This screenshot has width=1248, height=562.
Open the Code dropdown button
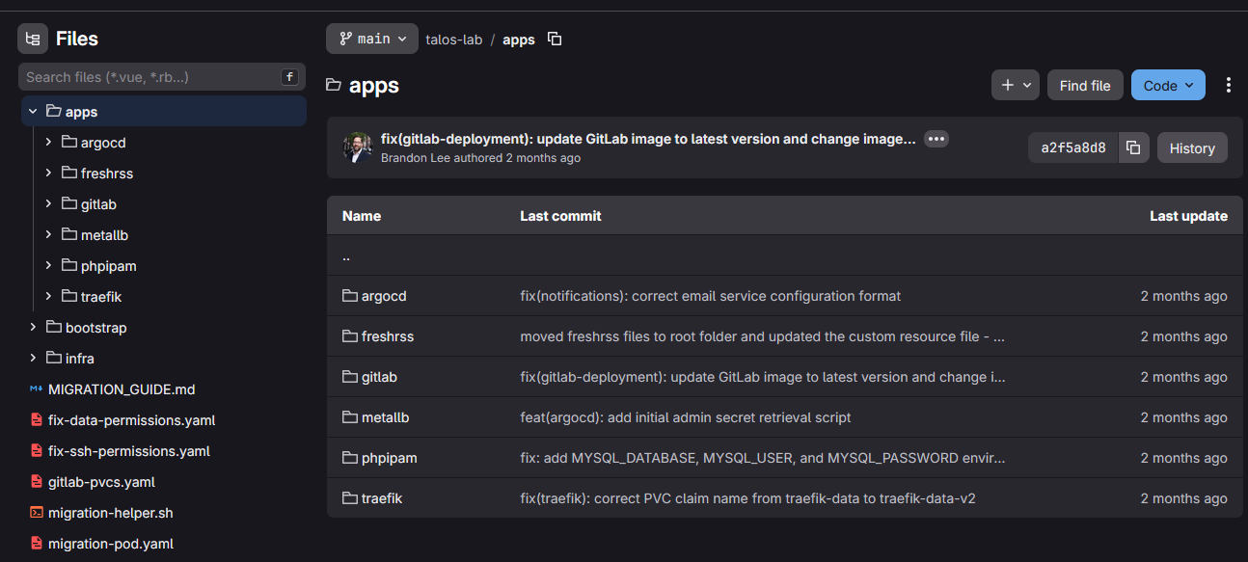click(x=1168, y=85)
